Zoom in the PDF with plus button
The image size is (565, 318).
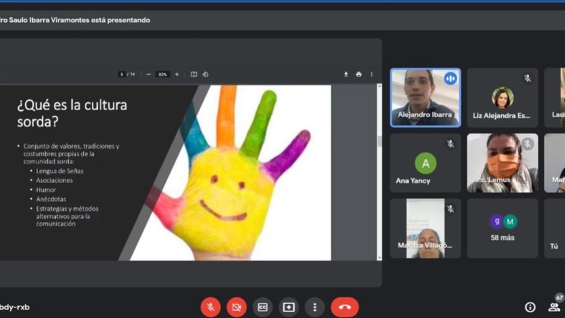click(177, 74)
